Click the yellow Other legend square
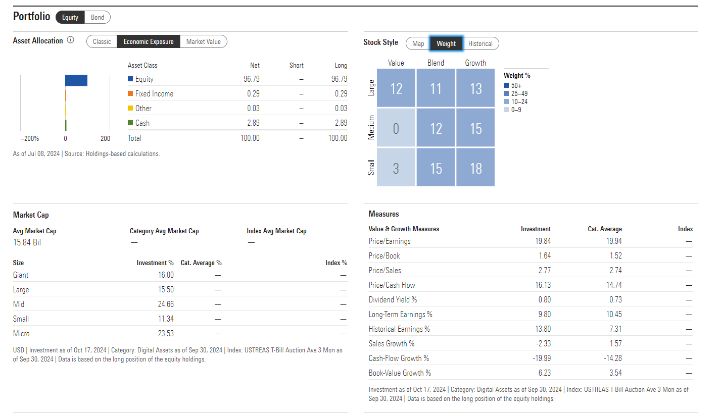 [x=130, y=108]
